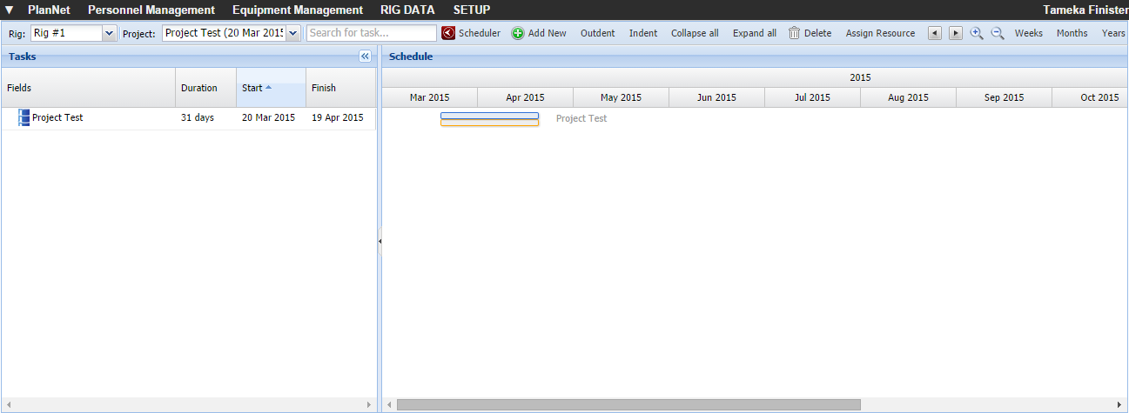Click the green Add New plus icon

click(x=518, y=33)
